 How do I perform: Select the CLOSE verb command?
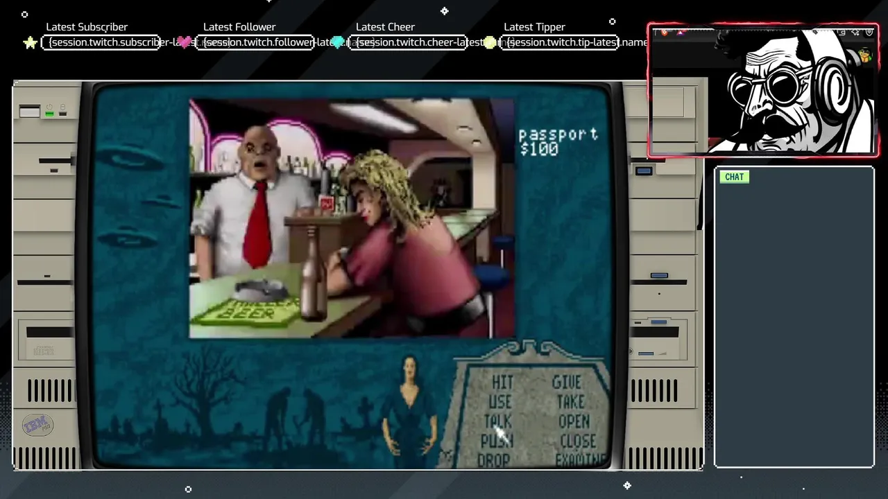[578, 441]
